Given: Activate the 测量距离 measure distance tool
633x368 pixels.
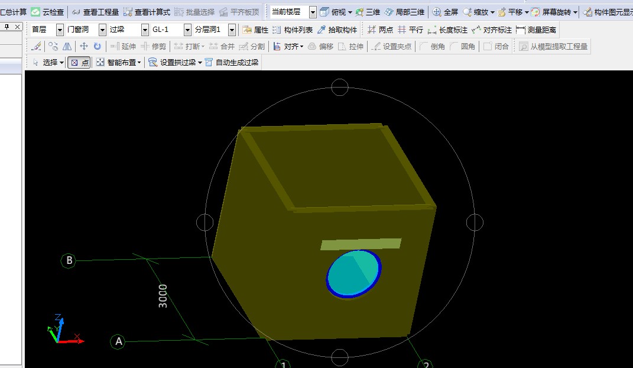Looking at the screenshot, I should [x=536, y=30].
